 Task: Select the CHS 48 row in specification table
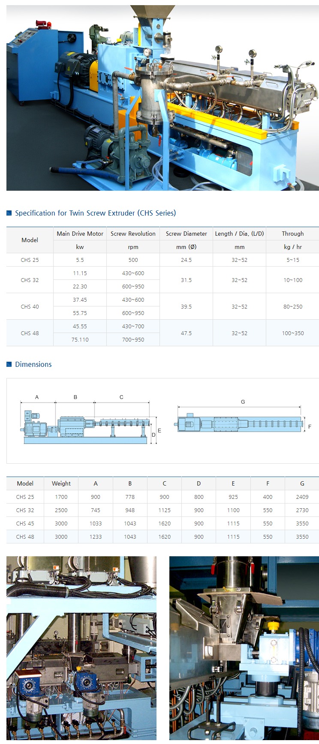(163, 333)
